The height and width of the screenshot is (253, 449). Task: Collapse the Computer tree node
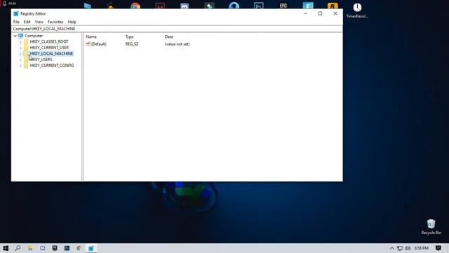15,36
